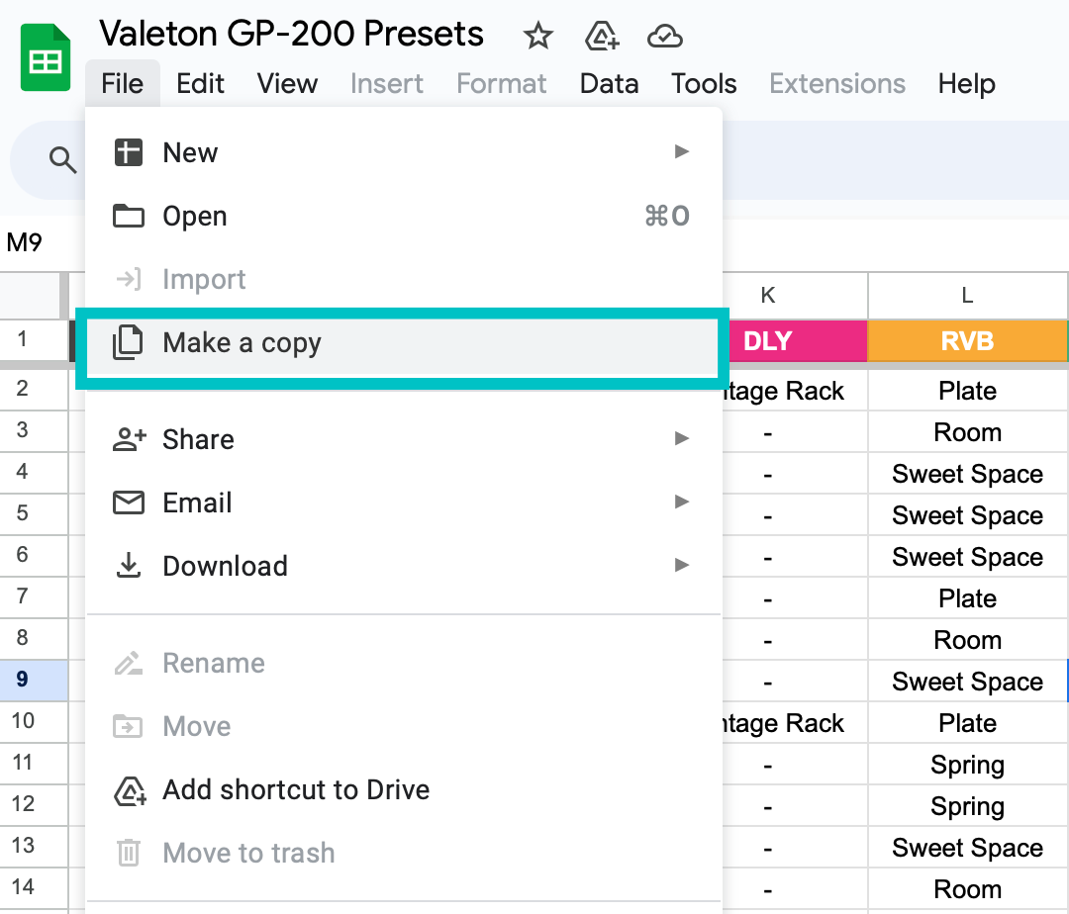1069x914 pixels.
Task: Click the search magnifier icon
Action: [60, 159]
